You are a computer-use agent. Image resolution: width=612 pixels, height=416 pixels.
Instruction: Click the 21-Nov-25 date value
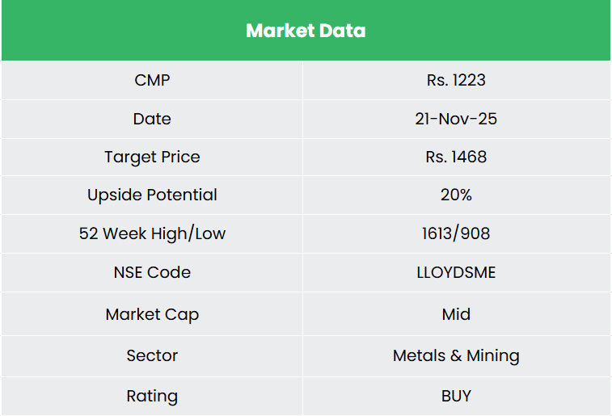click(456, 119)
